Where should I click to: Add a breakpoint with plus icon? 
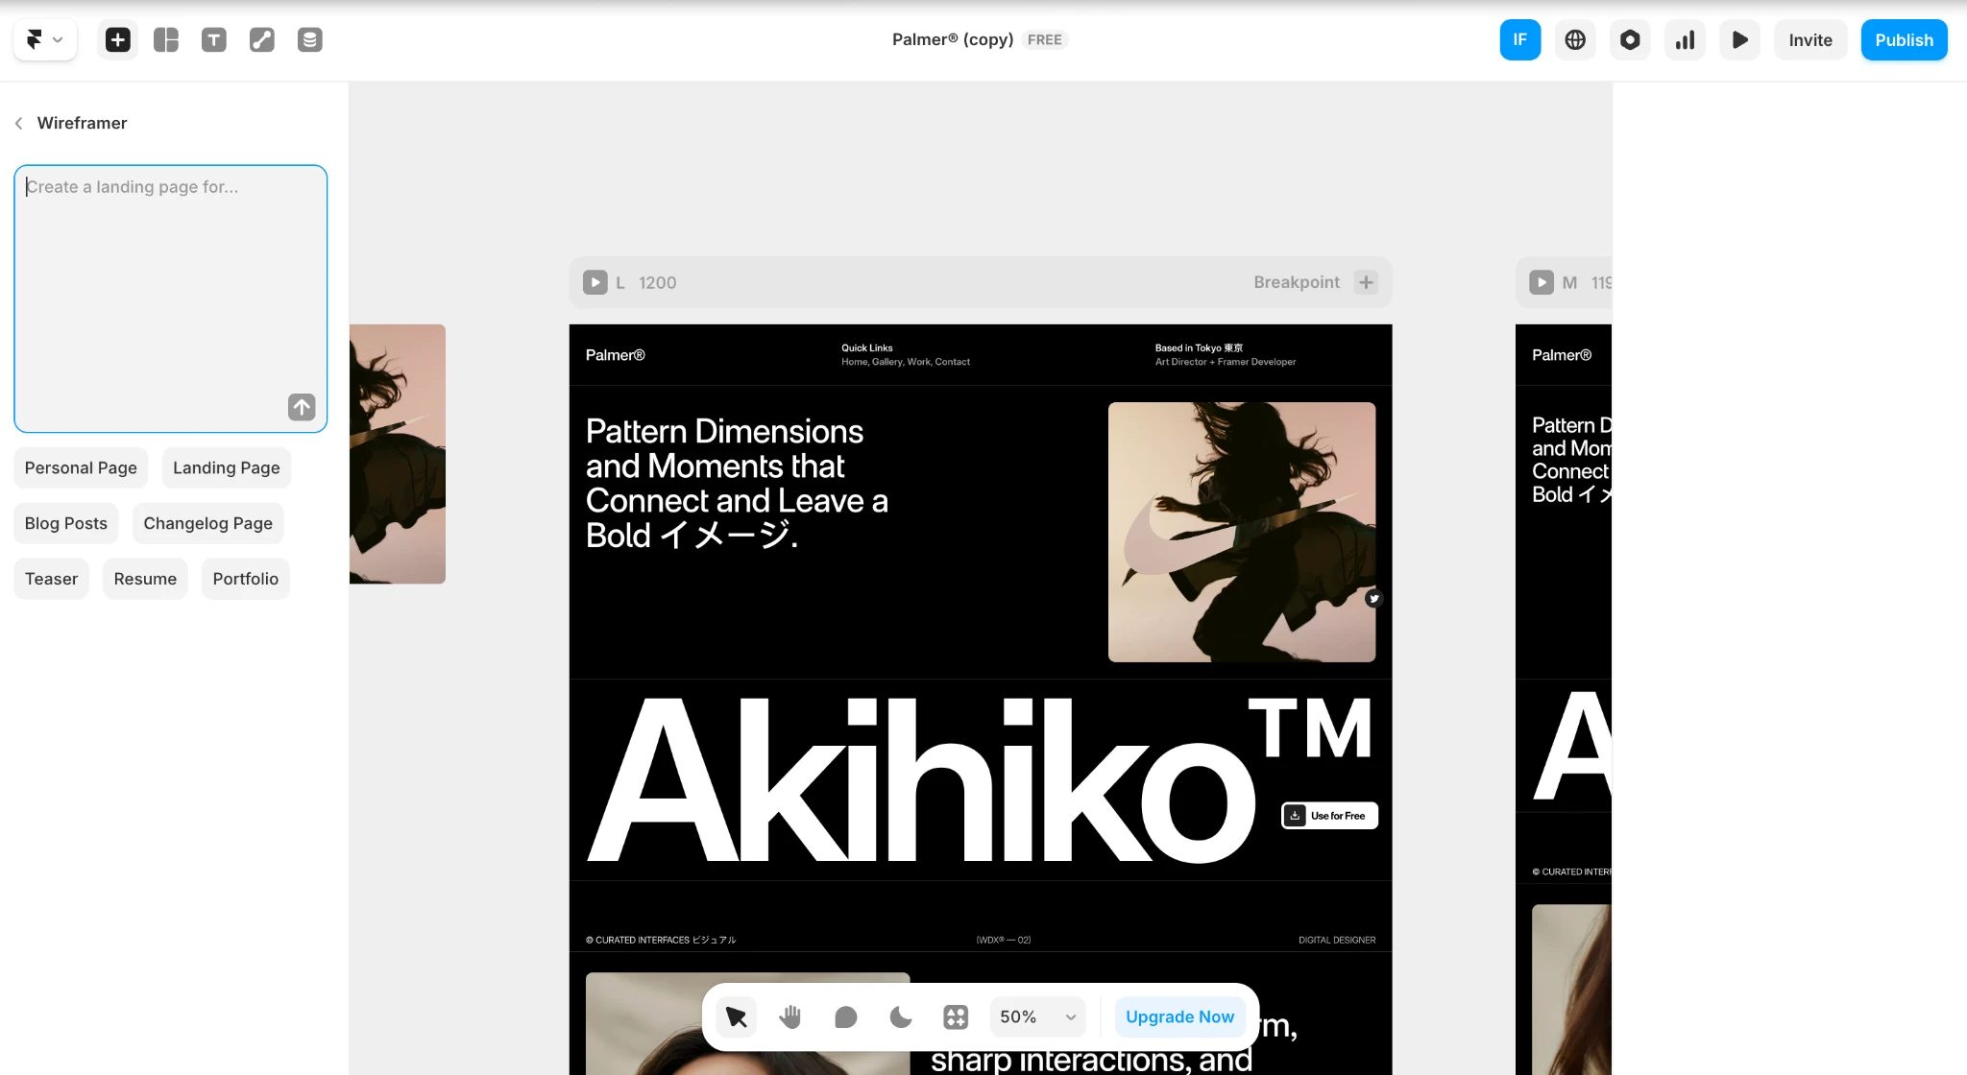coord(1366,282)
